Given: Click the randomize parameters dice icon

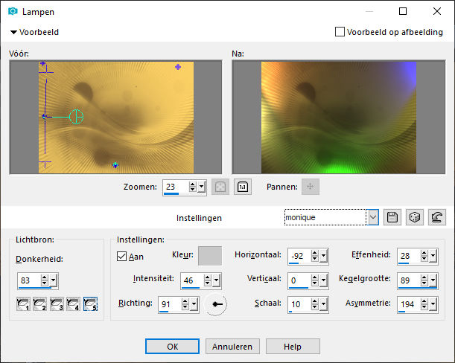Looking at the screenshot, I should point(415,217).
